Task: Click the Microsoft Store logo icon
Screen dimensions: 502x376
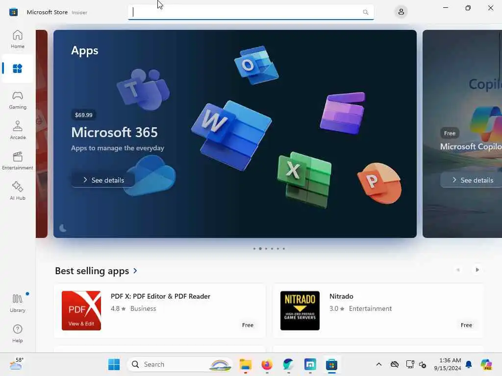Action: 13,12
